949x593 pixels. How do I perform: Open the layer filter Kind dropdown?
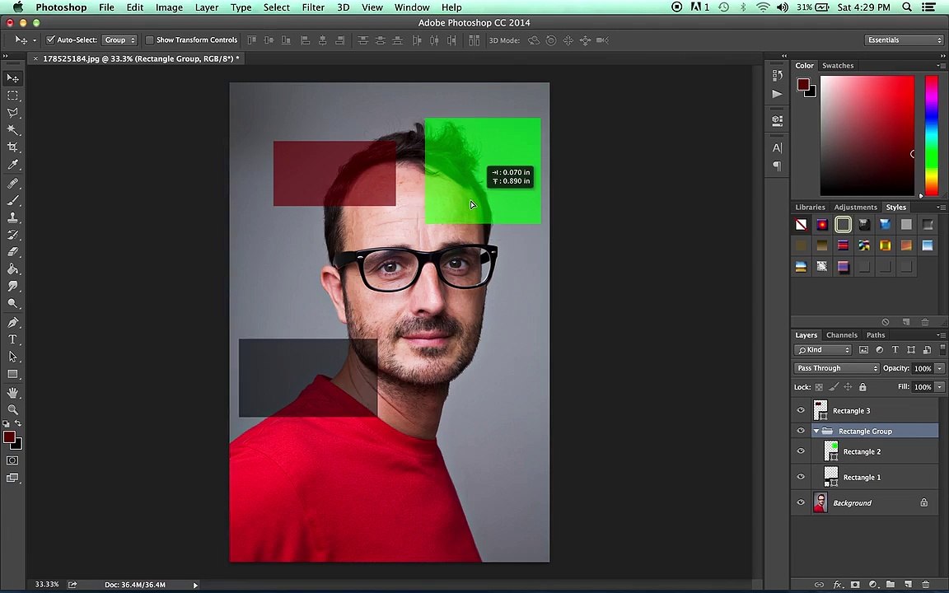[822, 350]
